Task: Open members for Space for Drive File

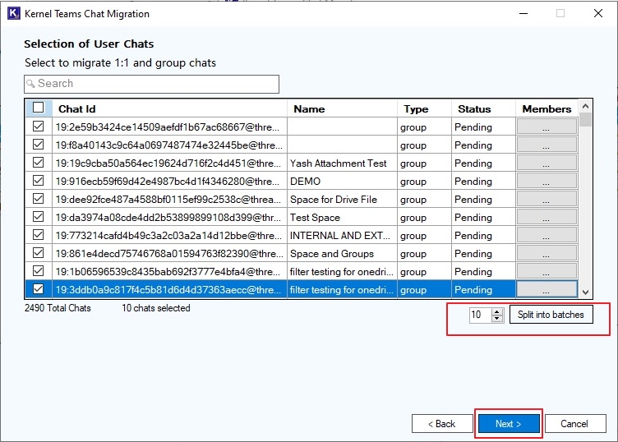Action: click(547, 200)
